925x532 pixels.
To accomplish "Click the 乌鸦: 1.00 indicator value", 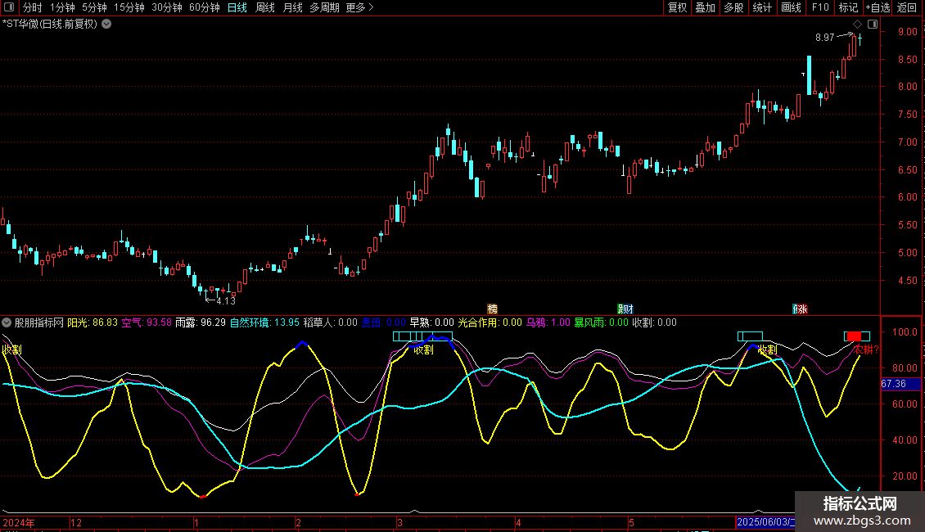I will (x=548, y=322).
